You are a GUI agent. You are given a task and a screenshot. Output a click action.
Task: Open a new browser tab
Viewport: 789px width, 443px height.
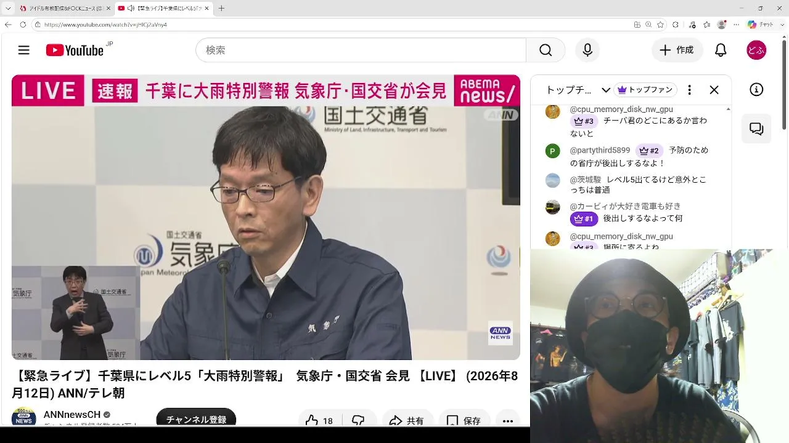tap(221, 8)
